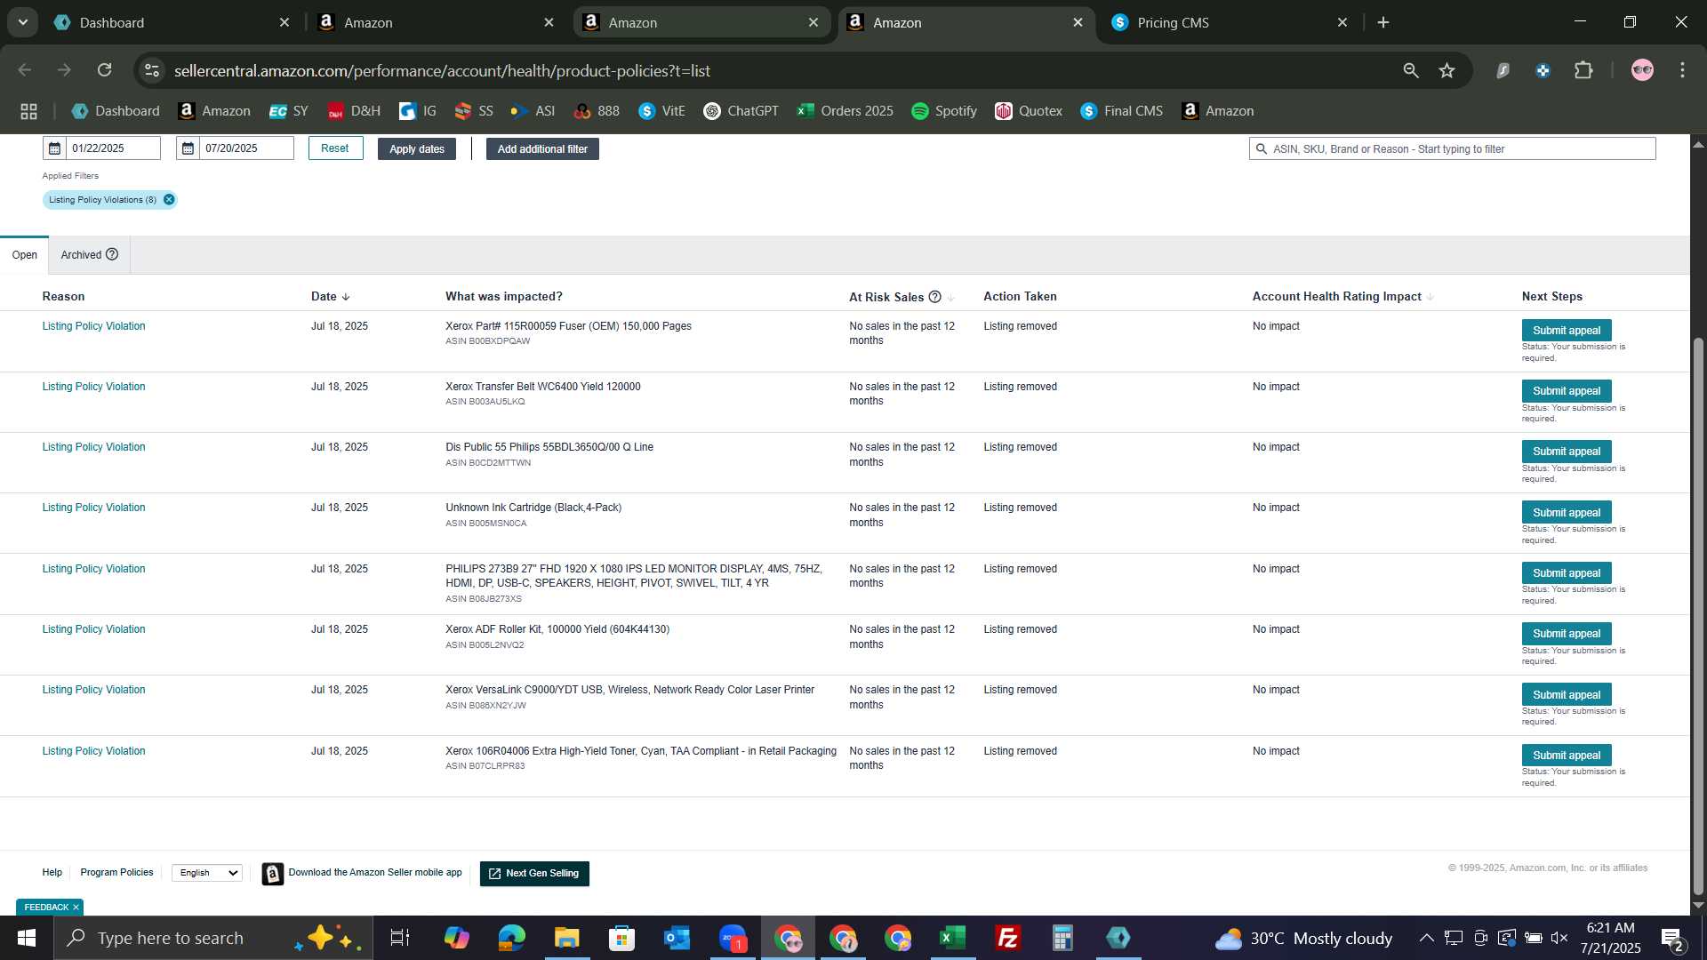Screen dimensions: 1707x960
Task: Open Listing Policy Violation link for Xerox ADF Roller Kit
Action: click(x=93, y=629)
